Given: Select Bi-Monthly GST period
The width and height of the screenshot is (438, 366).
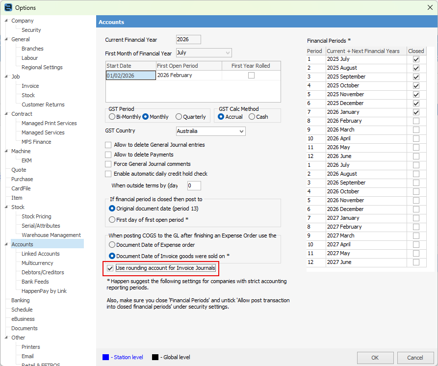Looking at the screenshot, I should coord(112,117).
